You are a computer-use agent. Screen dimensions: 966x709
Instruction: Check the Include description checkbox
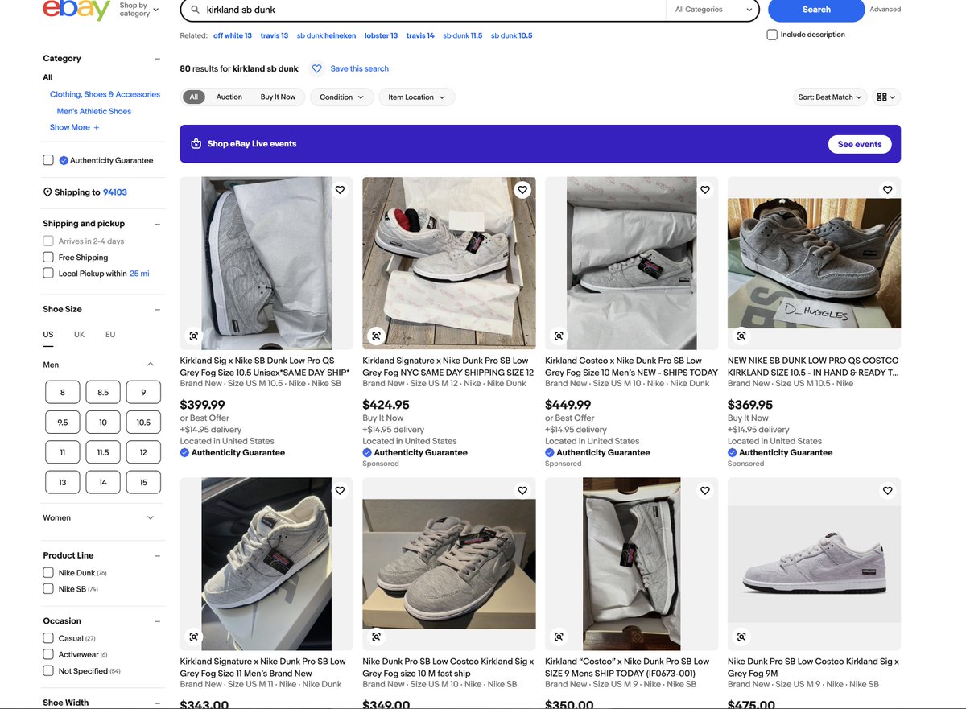(772, 35)
